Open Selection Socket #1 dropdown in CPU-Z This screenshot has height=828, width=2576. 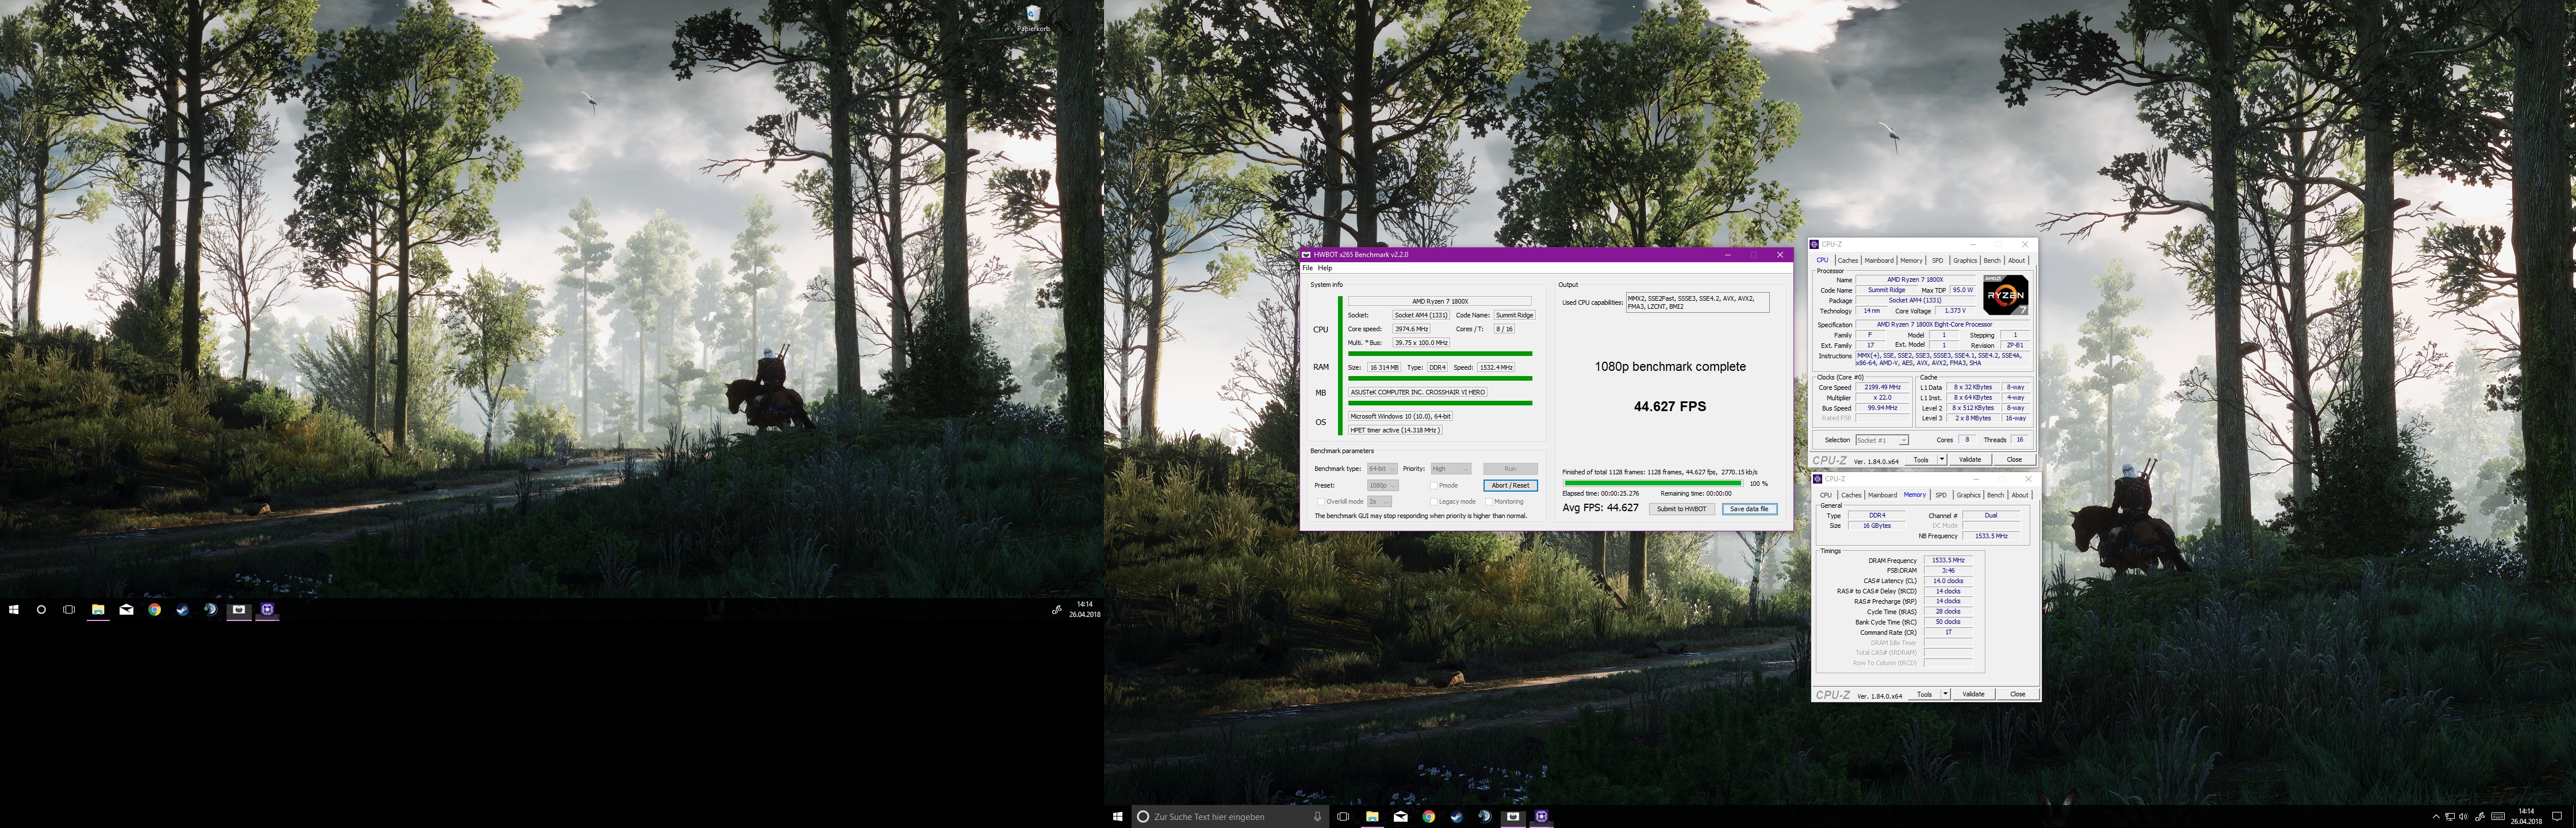click(x=1881, y=440)
